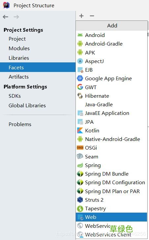This screenshot has width=149, height=240.
Task: Click the Struts 2 icon
Action: click(80, 200)
